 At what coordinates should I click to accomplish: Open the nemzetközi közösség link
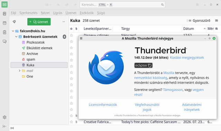point(151,78)
